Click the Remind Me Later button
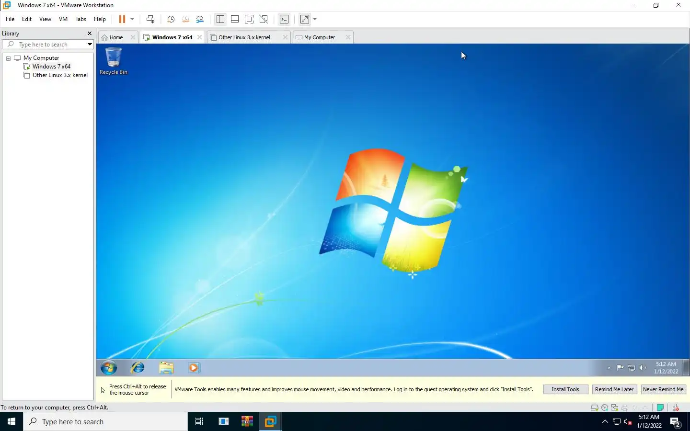Screen dimensions: 690x431 coord(614,389)
